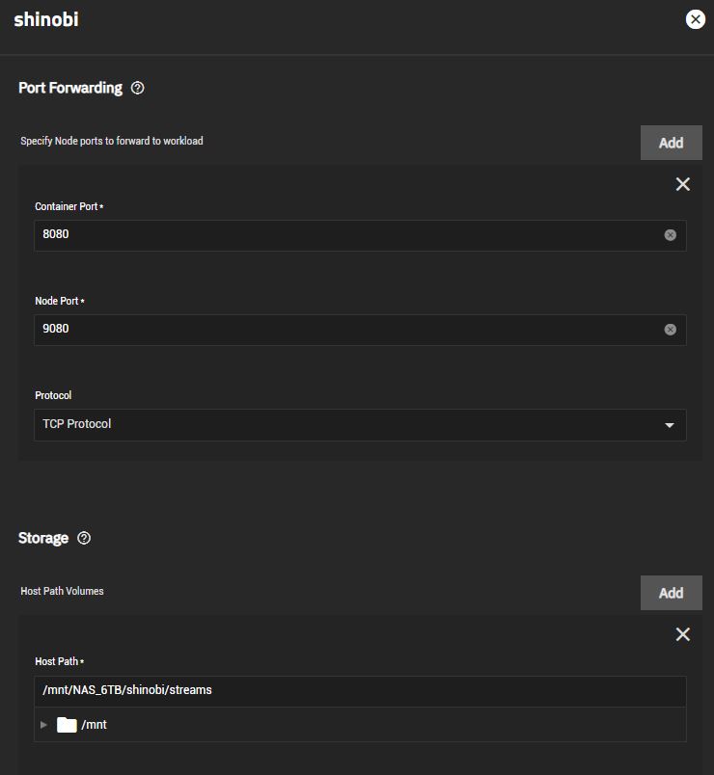The width and height of the screenshot is (714, 775).
Task: Remove the port forwarding entry
Action: tap(683, 184)
